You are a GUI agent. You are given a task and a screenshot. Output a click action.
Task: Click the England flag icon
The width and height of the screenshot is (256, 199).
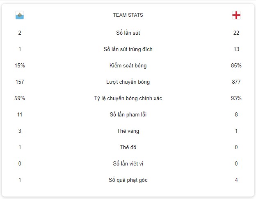236,15
